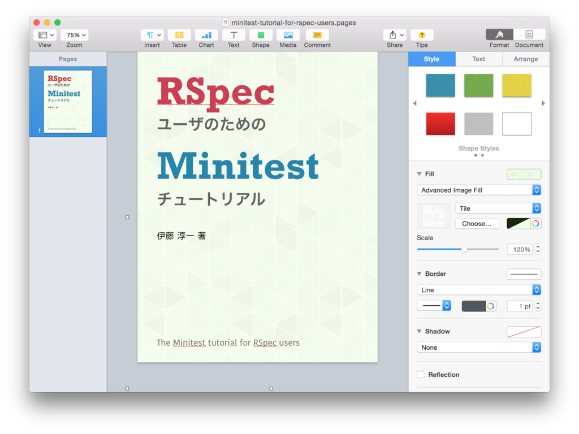This screenshot has height=434, width=579.
Task: Click the Scale 120% field
Action: 520,249
